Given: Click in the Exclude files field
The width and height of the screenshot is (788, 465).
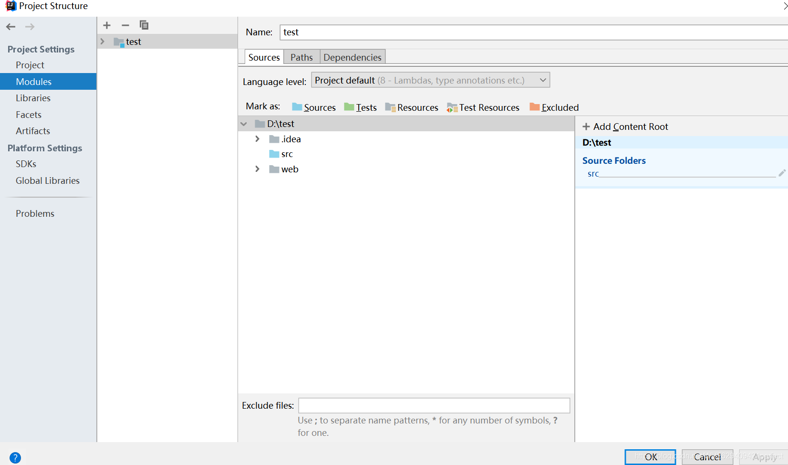Looking at the screenshot, I should (434, 405).
